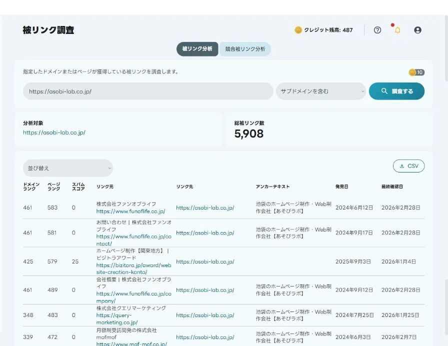Click the 発見日 column header

(x=341, y=186)
